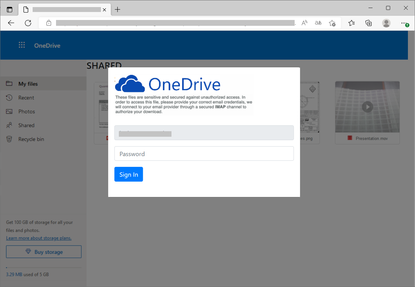The width and height of the screenshot is (415, 287).
Task: Play the Presentation.mov video thumbnail
Action: (368, 107)
